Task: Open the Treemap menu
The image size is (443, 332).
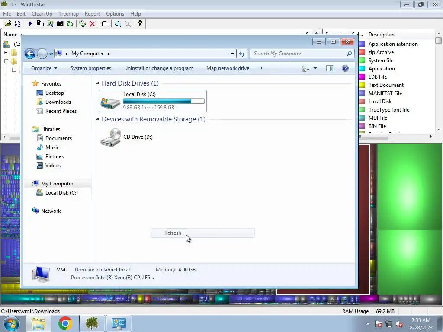Action: click(x=68, y=14)
